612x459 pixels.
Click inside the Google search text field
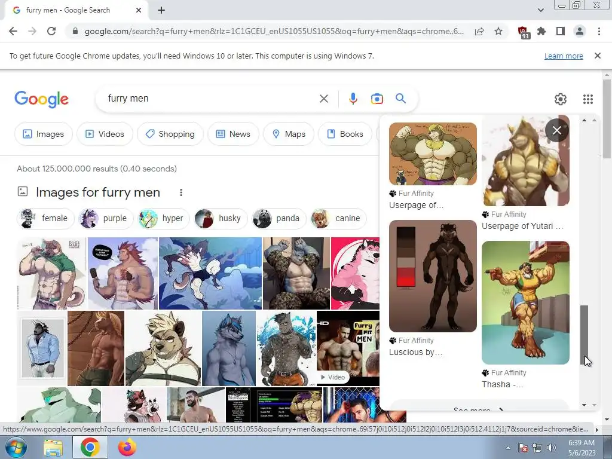[211, 99]
